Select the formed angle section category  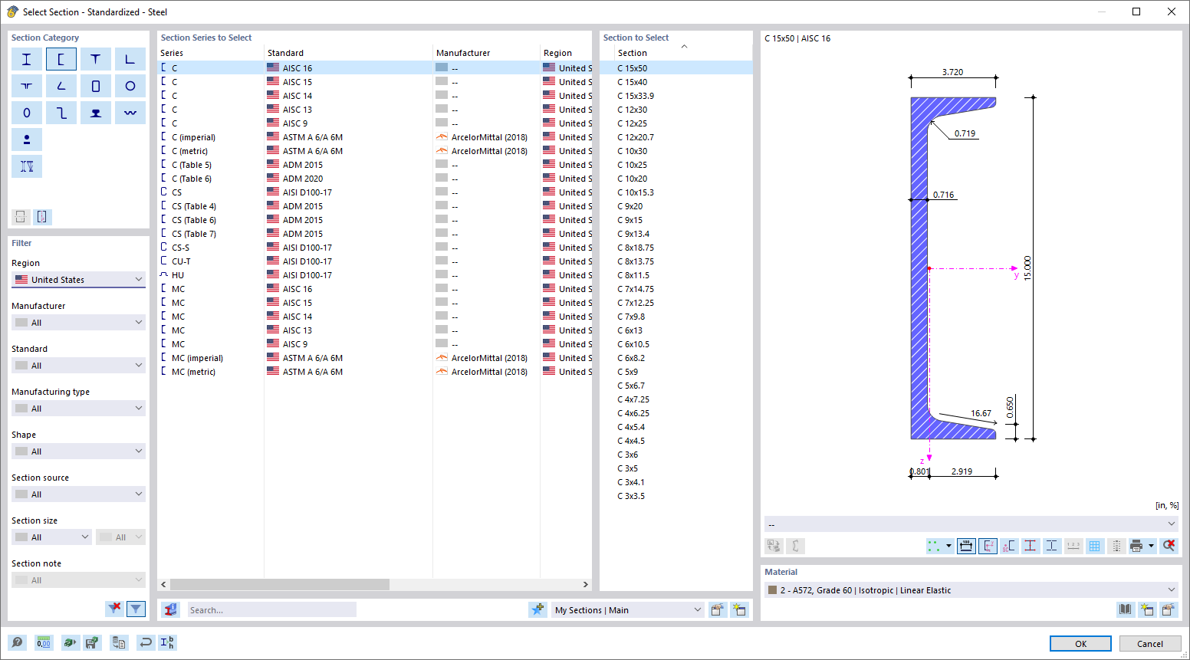click(x=61, y=86)
